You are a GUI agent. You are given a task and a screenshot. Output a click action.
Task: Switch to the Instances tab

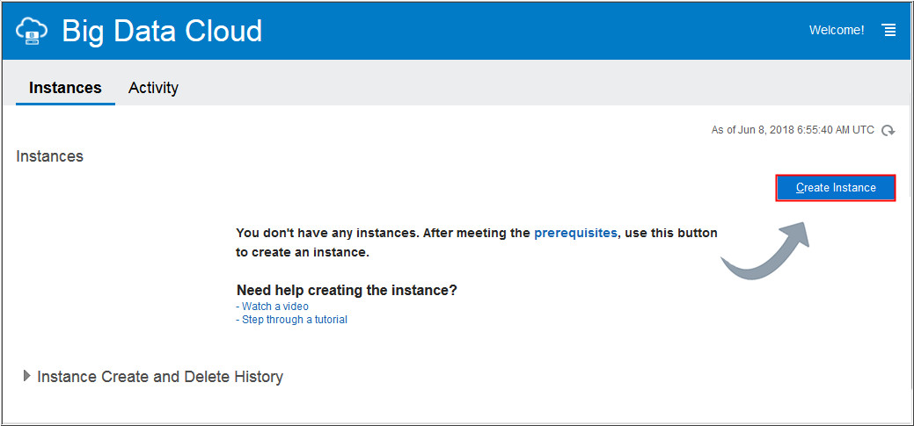pos(65,88)
